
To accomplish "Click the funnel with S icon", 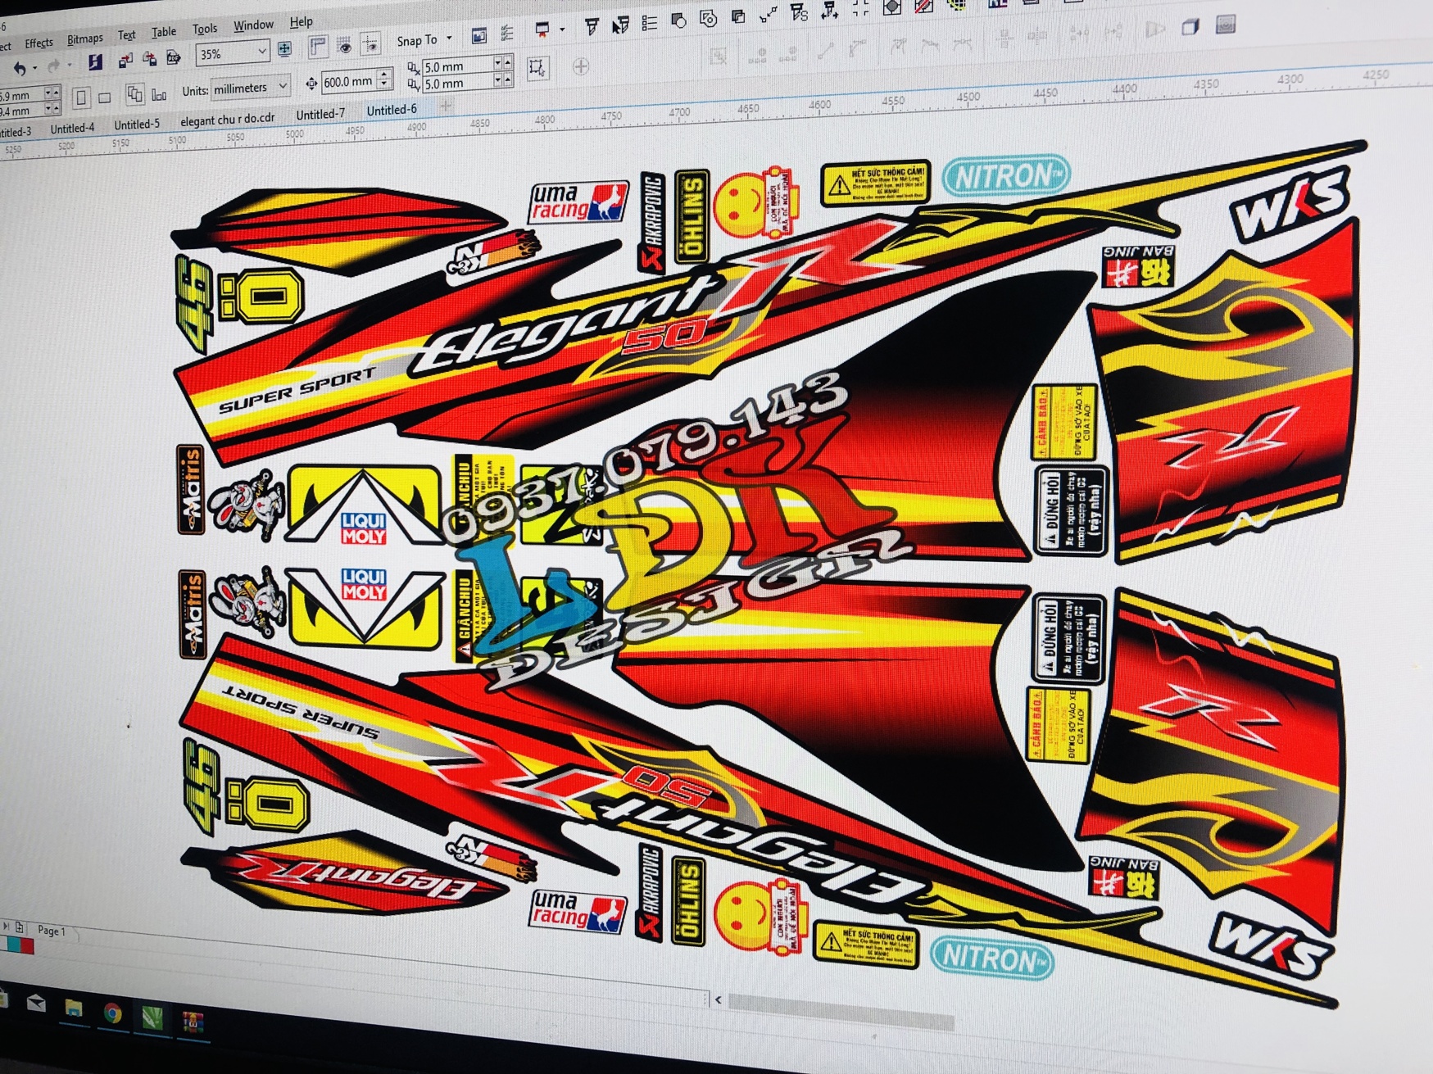I will click(x=799, y=11).
